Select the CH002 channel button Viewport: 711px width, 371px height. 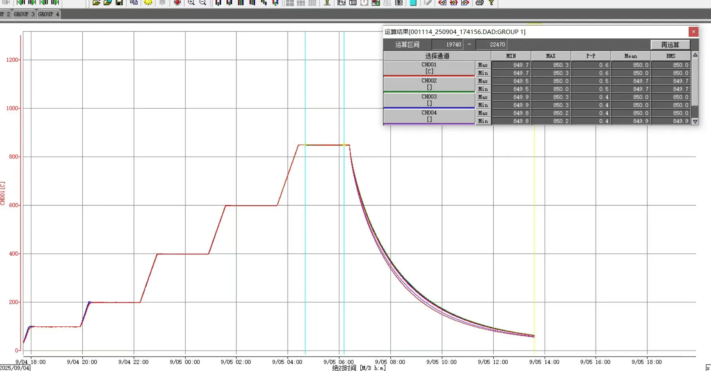coord(429,84)
